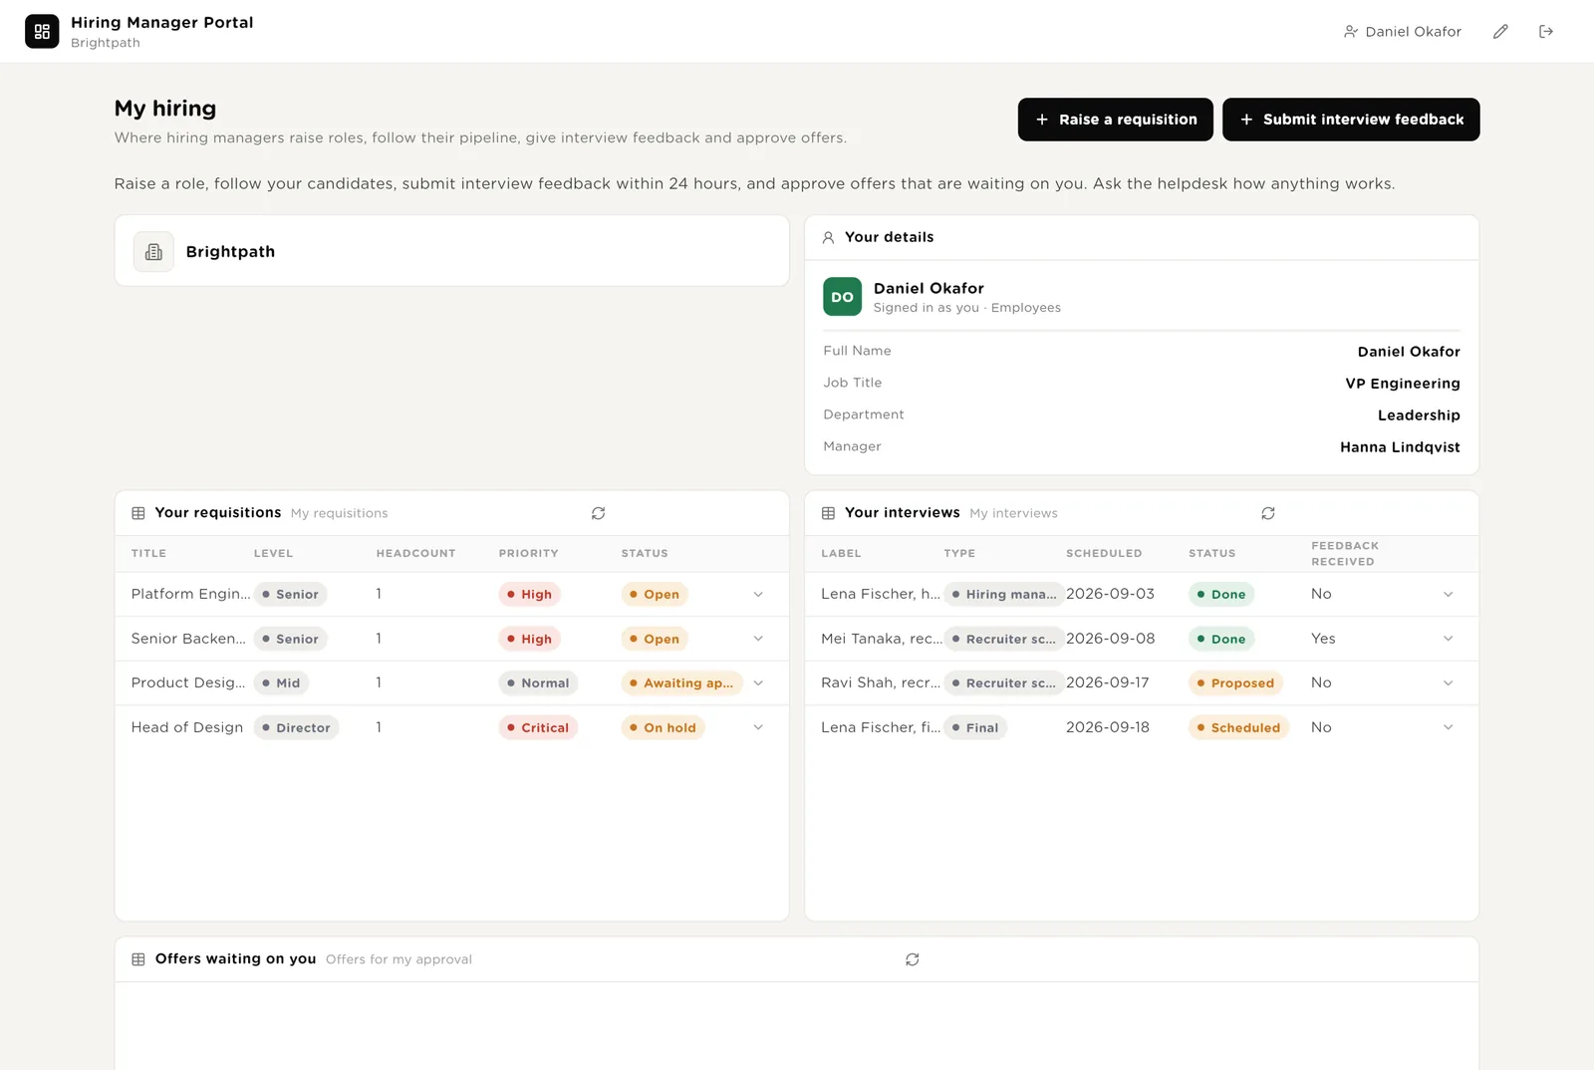Click the DO avatar badge

click(842, 297)
